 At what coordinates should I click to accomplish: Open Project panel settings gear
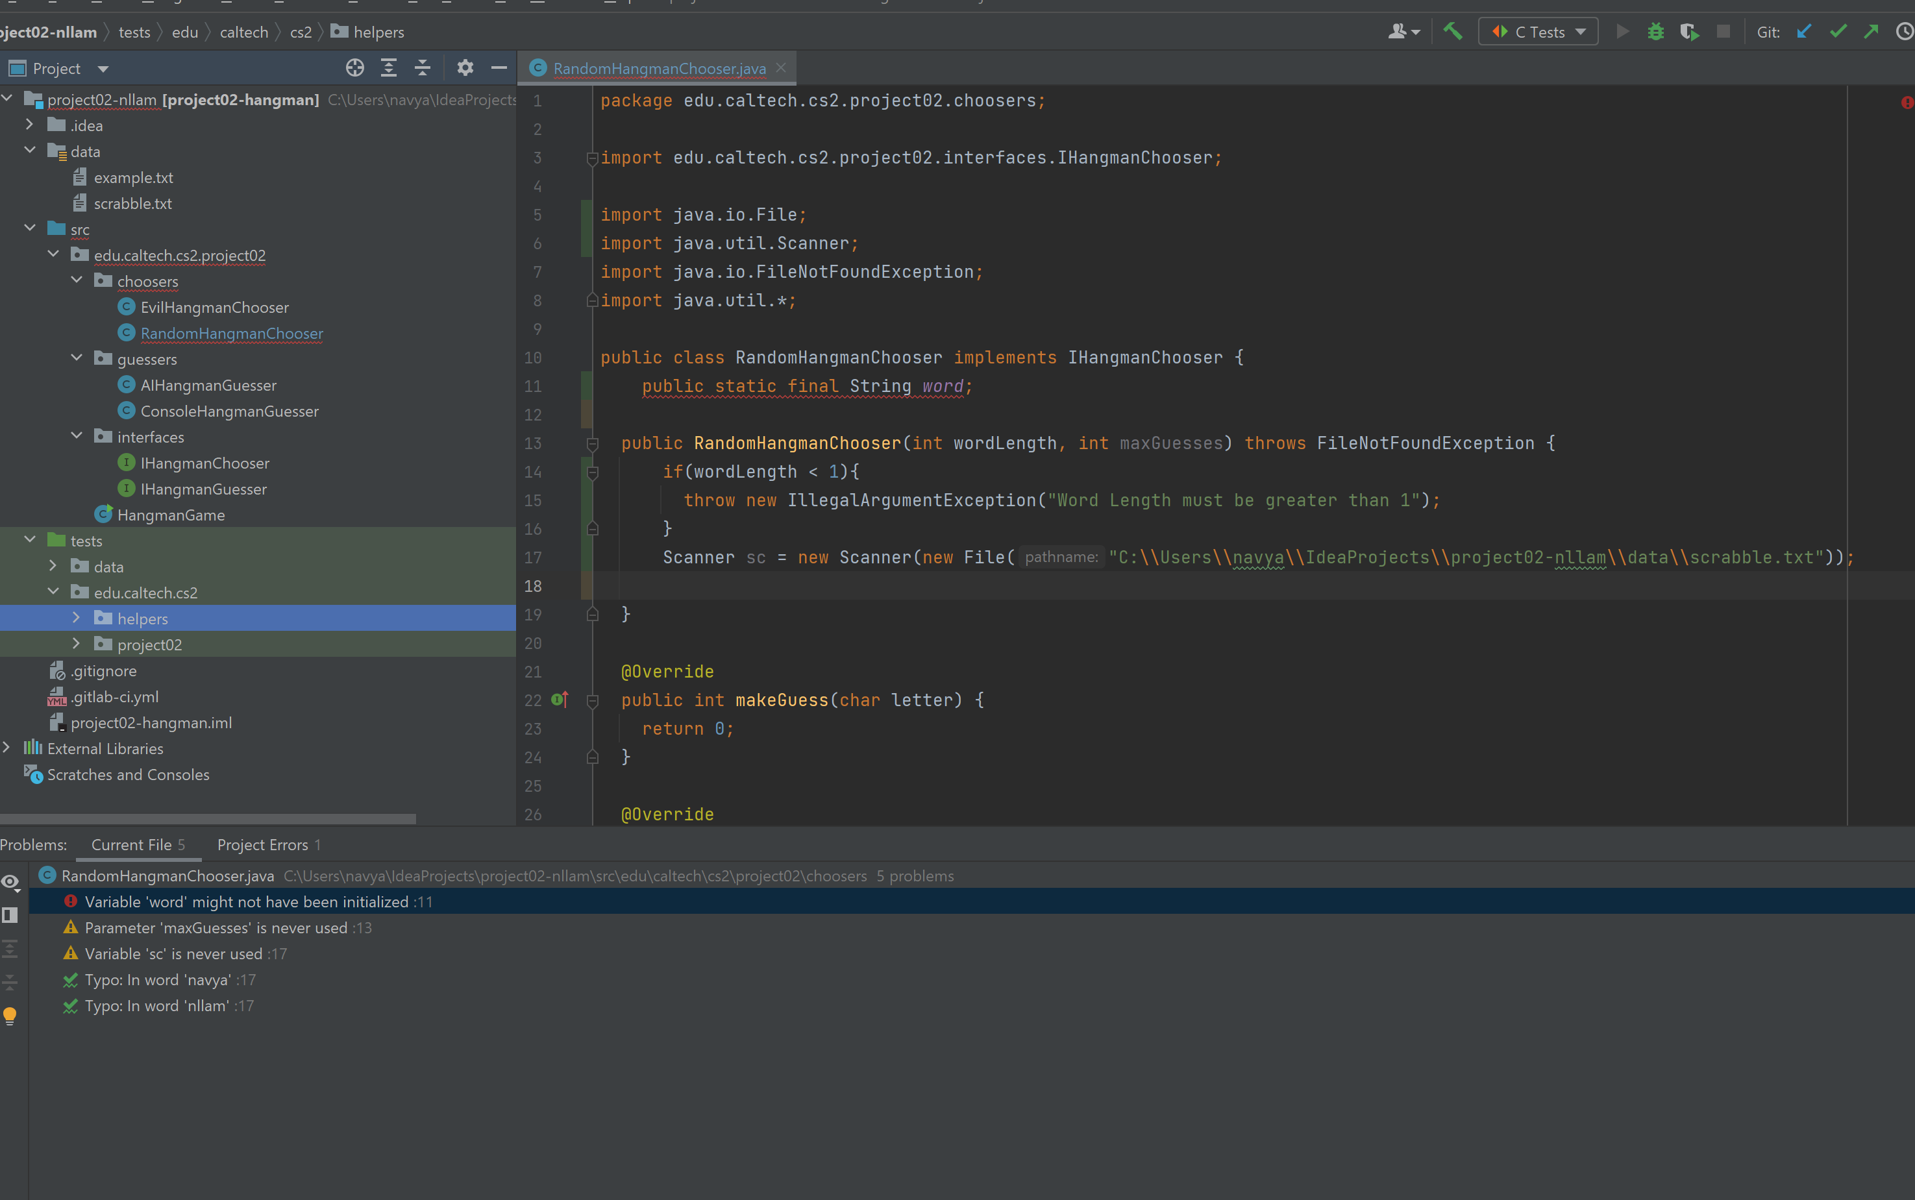tap(465, 68)
